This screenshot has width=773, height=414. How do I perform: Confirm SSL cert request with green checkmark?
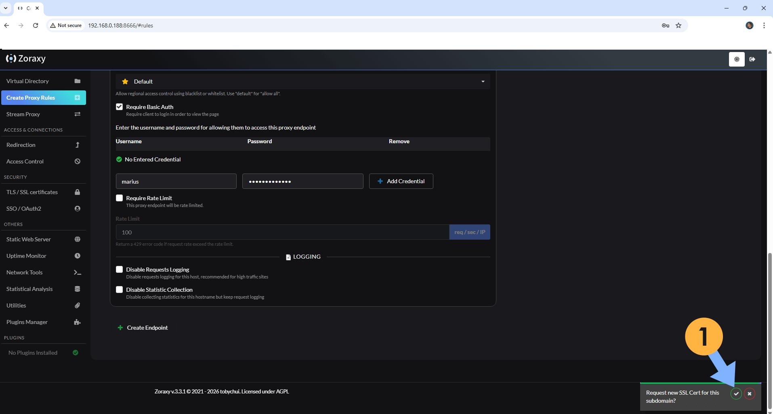pyautogui.click(x=736, y=393)
